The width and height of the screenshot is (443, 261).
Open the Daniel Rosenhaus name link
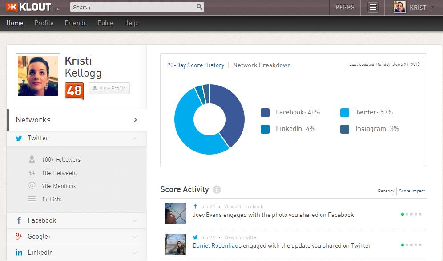pos(217,245)
